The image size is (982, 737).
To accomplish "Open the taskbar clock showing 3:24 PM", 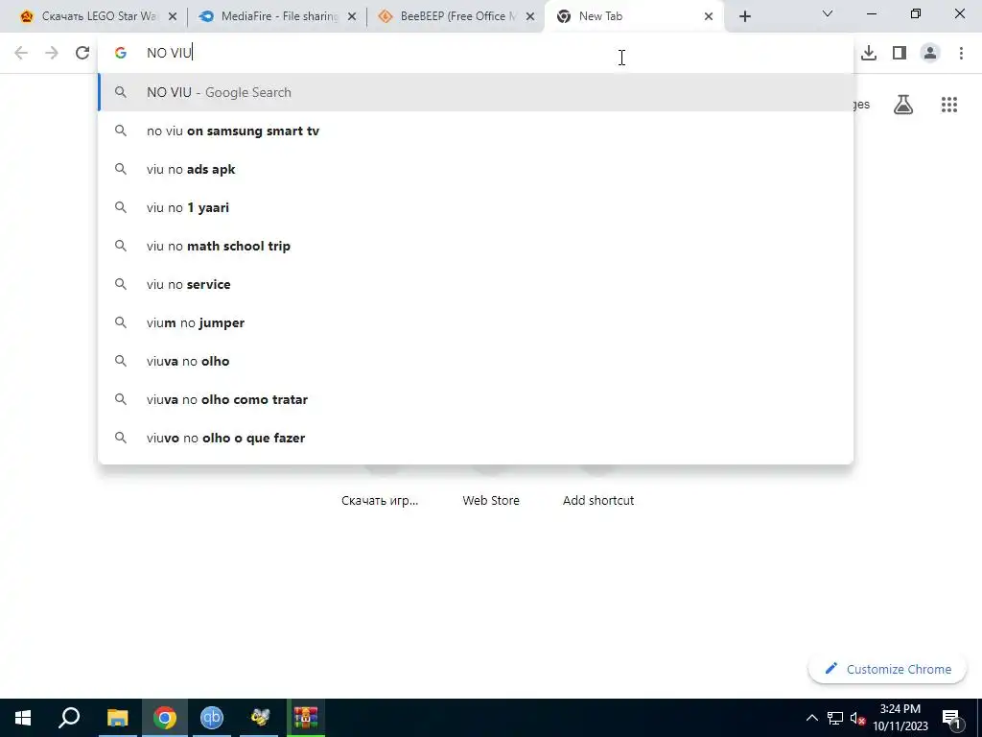I will point(900,718).
